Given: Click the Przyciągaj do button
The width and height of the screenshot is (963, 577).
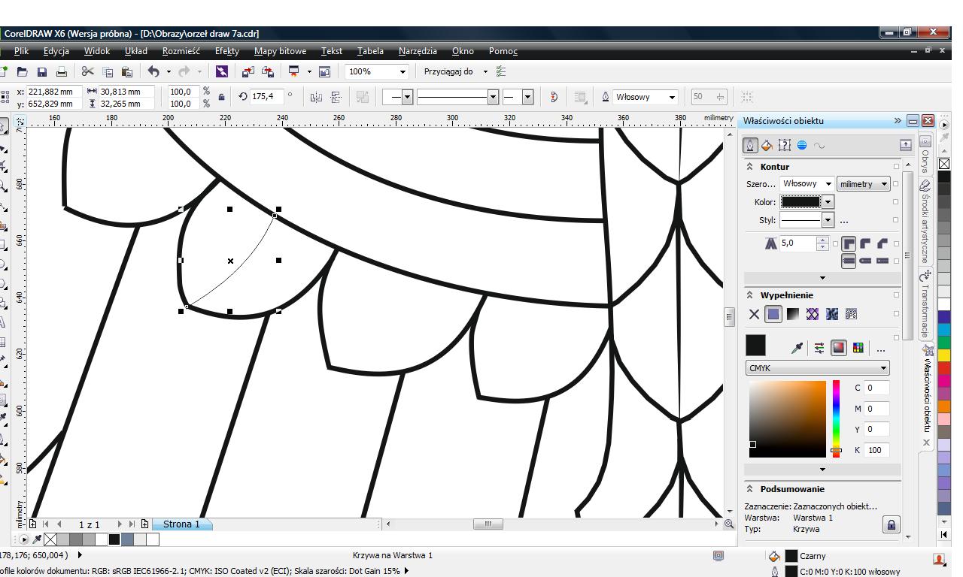Looking at the screenshot, I should 448,72.
